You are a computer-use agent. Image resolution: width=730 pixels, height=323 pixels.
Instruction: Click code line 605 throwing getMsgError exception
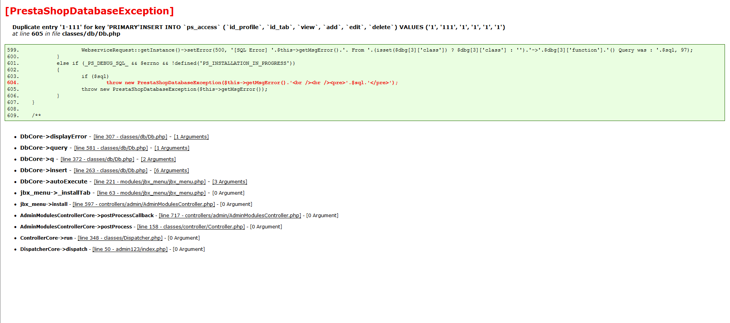(x=175, y=89)
